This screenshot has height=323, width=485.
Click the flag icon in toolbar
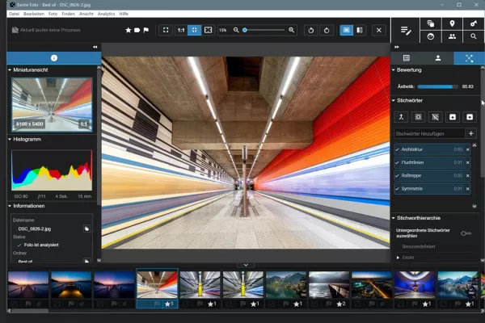tap(145, 30)
